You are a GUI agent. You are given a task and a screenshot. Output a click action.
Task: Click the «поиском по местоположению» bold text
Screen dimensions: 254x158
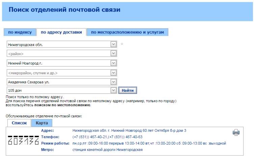point(62,105)
